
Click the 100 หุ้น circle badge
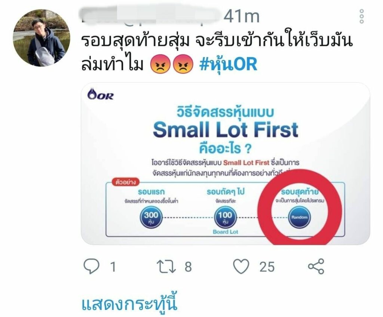pyautogui.click(x=225, y=217)
